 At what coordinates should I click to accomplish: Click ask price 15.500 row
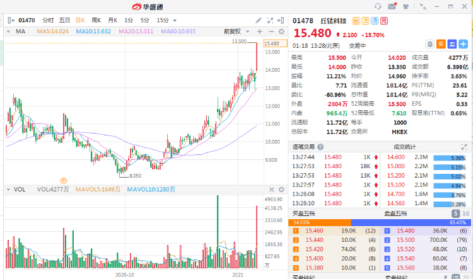pos(426,240)
